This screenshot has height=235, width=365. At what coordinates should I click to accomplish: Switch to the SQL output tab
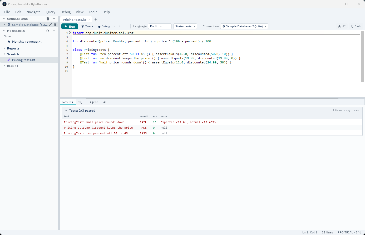click(x=81, y=102)
